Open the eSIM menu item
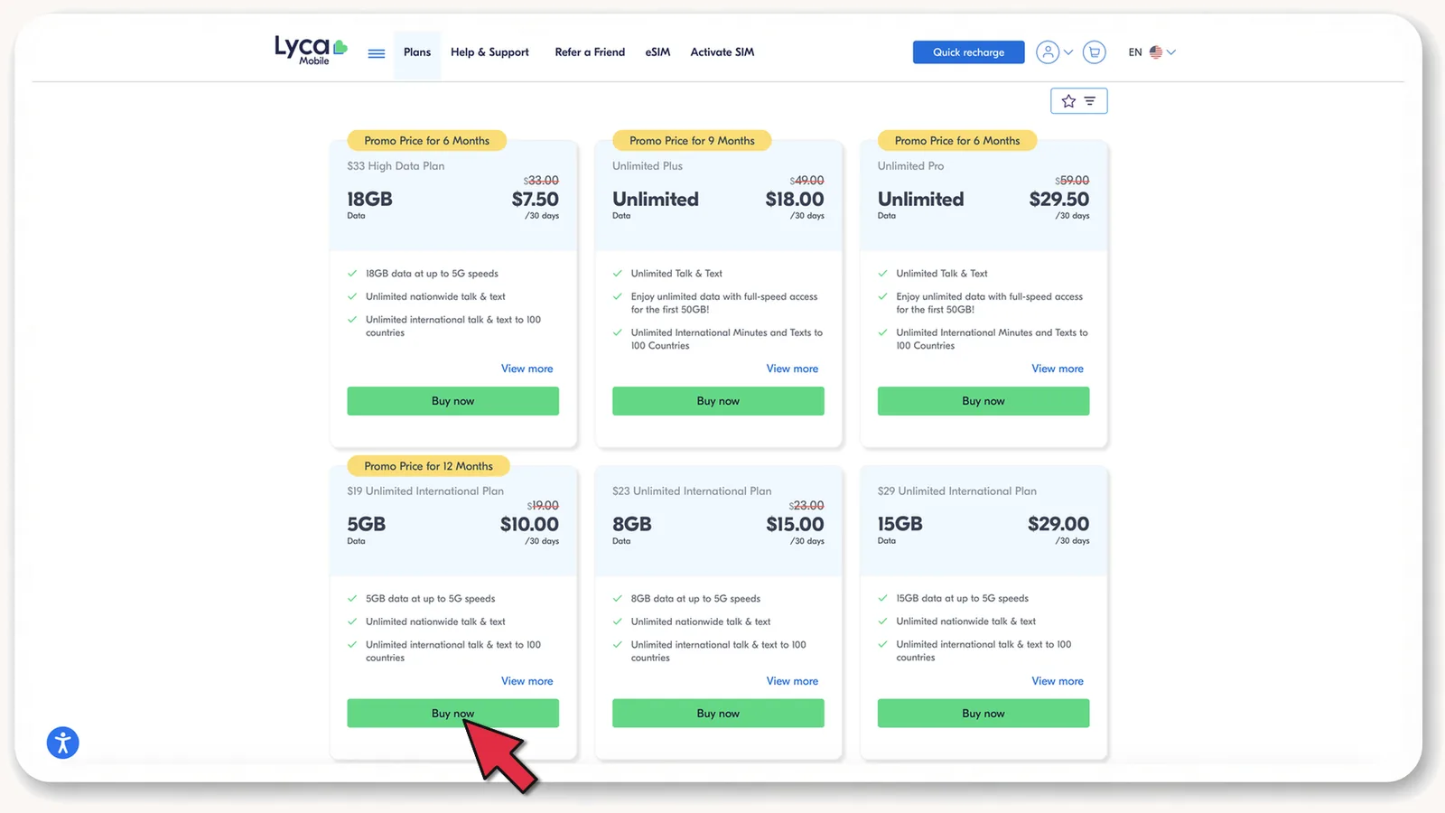The height and width of the screenshot is (813, 1445). click(x=657, y=52)
